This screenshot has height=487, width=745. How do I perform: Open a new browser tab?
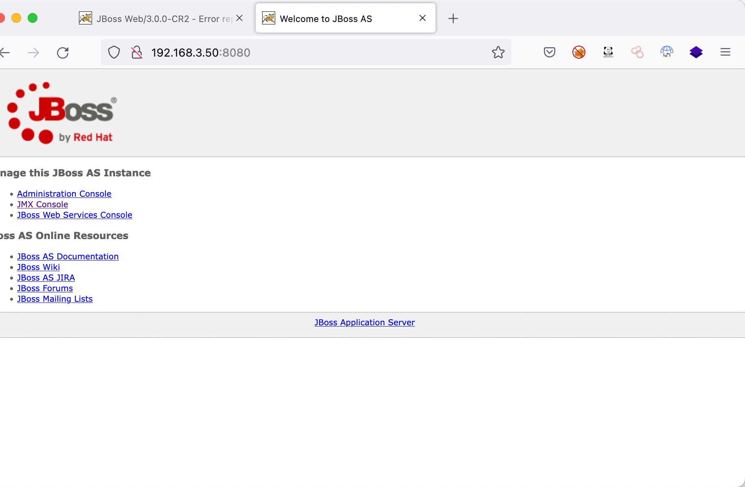coord(453,19)
